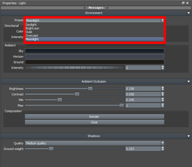Adjust Ambient Intensity spinner arrows
This screenshot has height=167, width=192.
[x=163, y=68]
